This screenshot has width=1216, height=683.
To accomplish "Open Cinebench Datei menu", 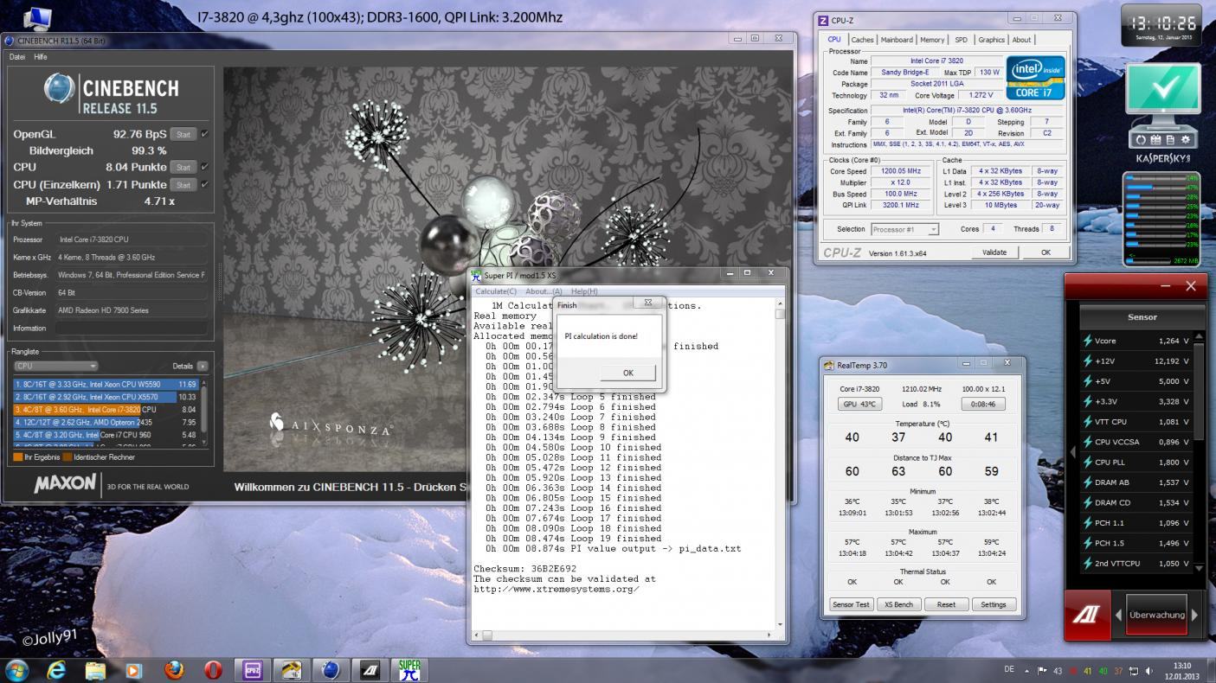I will coord(16,56).
